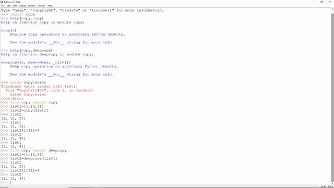Viewport: 334px width, 188px height.
Task: Click the 'help(copy.deepcopy)' command line
Action: [x=31, y=50]
